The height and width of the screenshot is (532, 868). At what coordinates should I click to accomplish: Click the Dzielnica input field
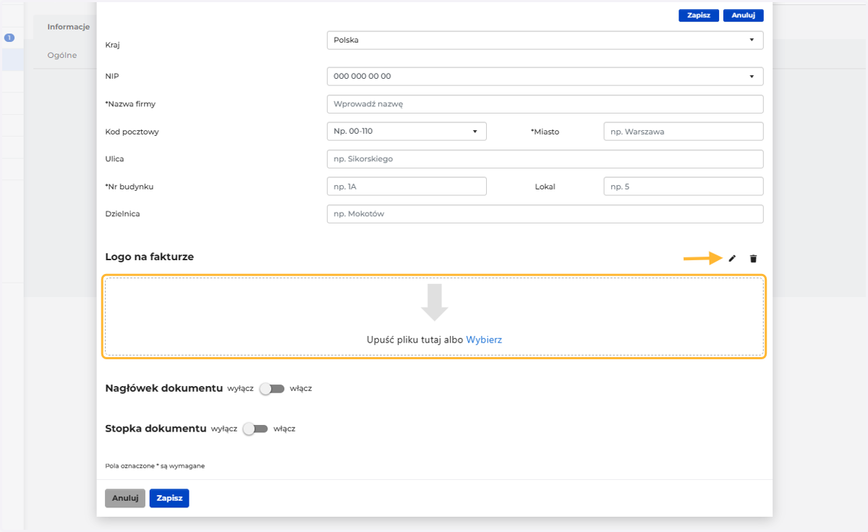(545, 214)
